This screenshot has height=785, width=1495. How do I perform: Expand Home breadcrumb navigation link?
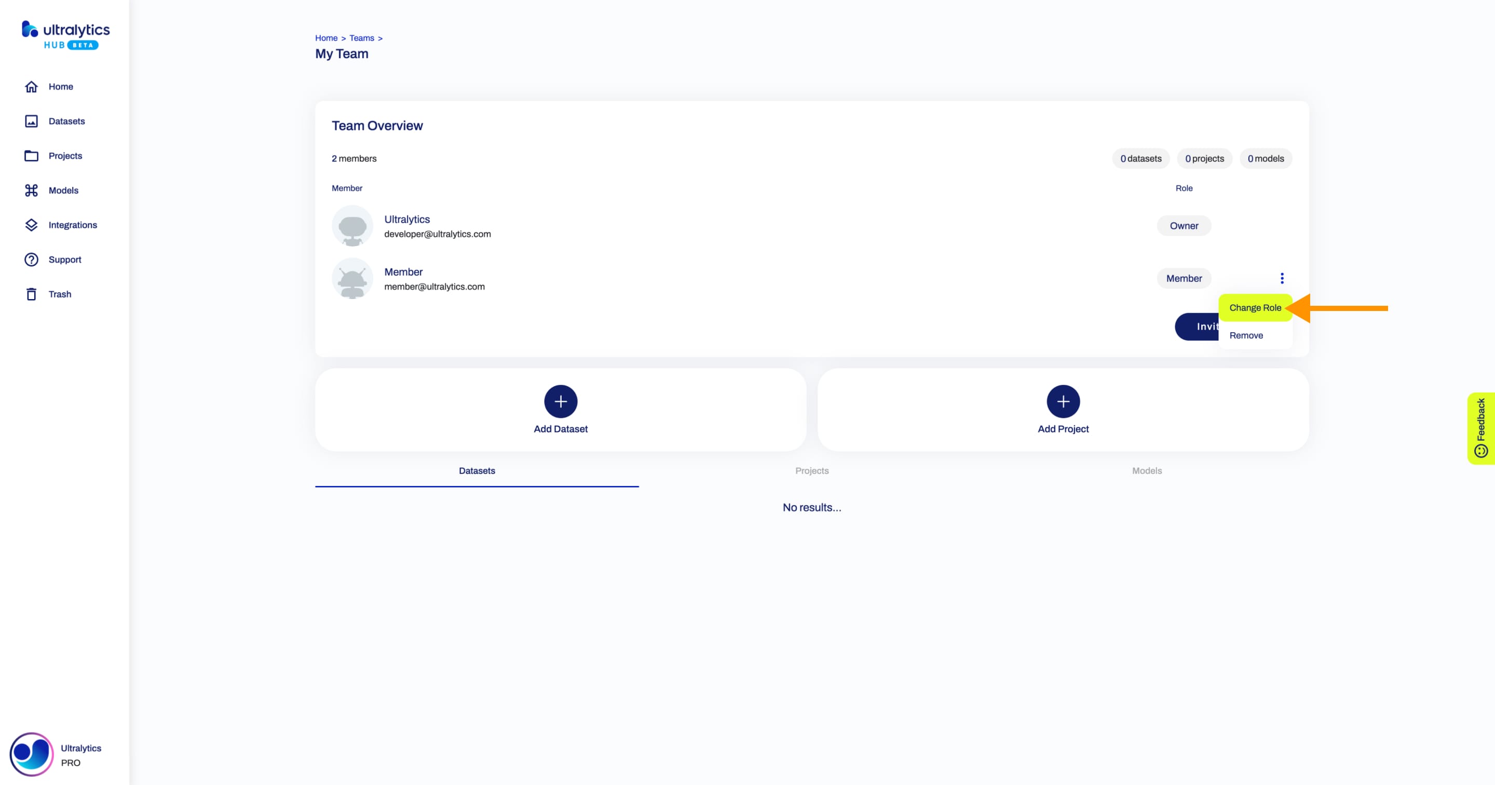327,37
